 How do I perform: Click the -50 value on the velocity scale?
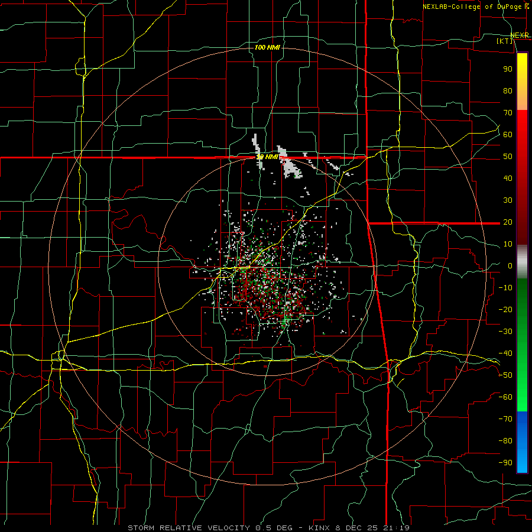(505, 375)
